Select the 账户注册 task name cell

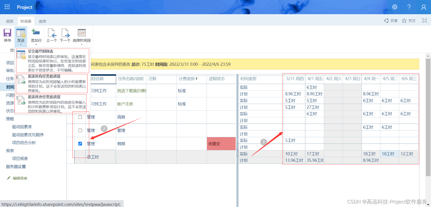click(131, 104)
